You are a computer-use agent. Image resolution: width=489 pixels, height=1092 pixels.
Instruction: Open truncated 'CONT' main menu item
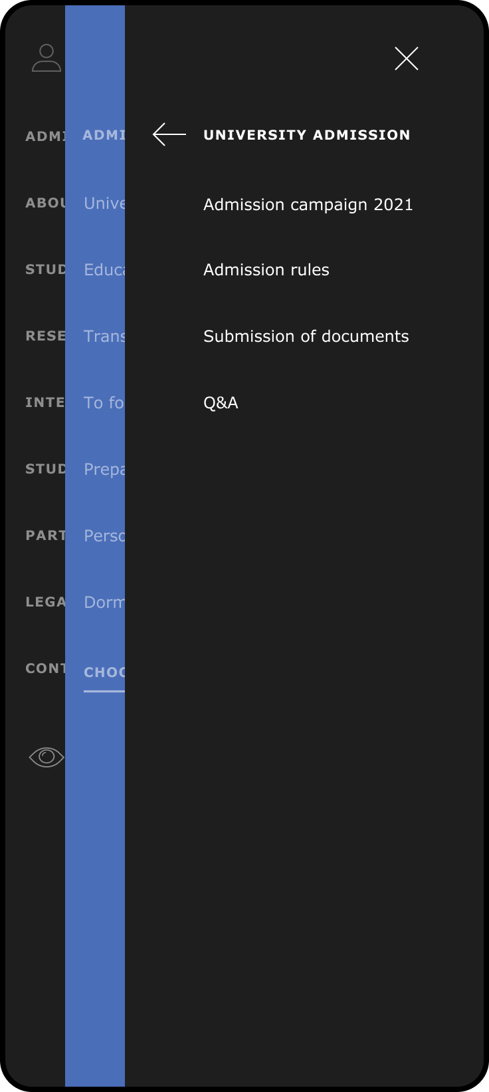[45, 668]
